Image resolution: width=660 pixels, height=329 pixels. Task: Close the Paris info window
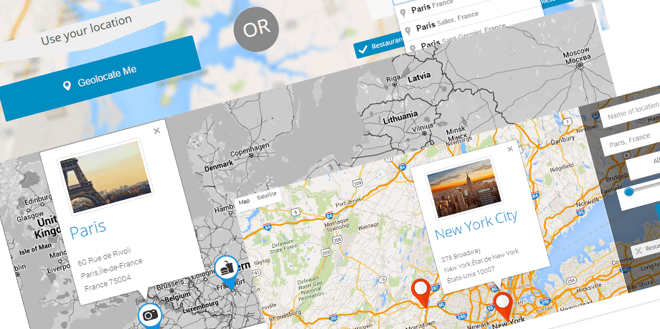(157, 131)
